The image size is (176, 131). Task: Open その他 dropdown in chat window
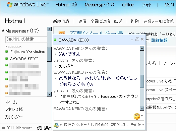(x=137, y=125)
